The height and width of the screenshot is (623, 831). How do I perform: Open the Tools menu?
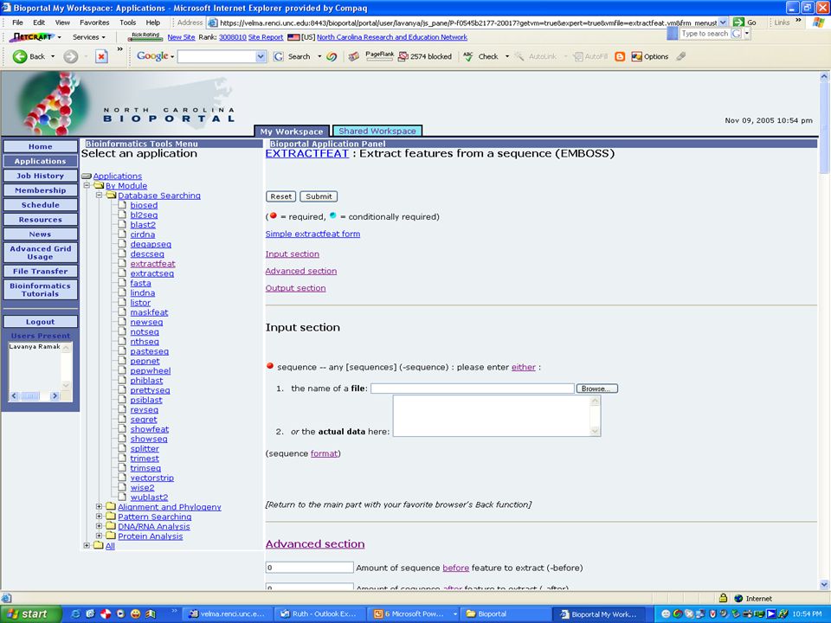point(128,22)
